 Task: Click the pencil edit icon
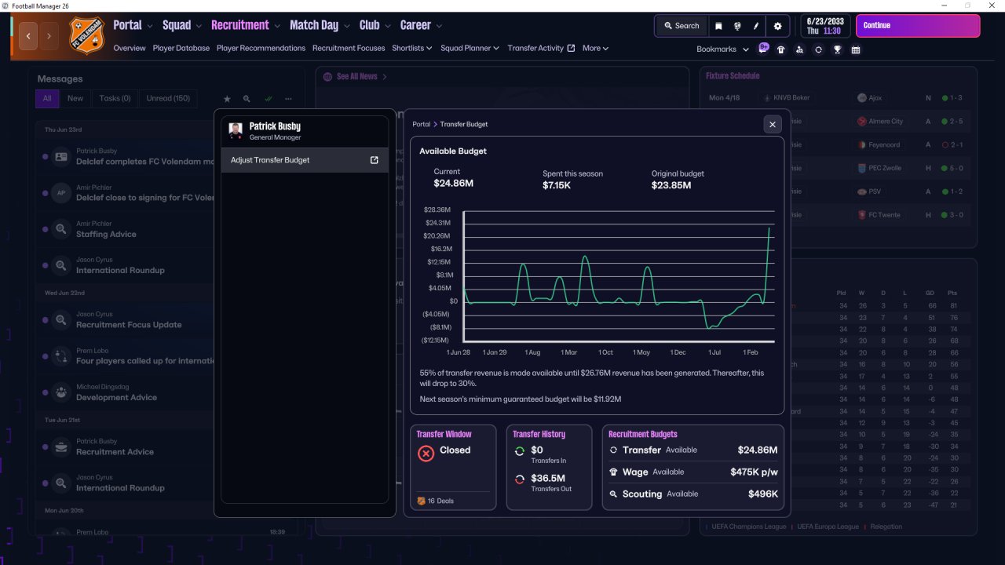tap(757, 26)
